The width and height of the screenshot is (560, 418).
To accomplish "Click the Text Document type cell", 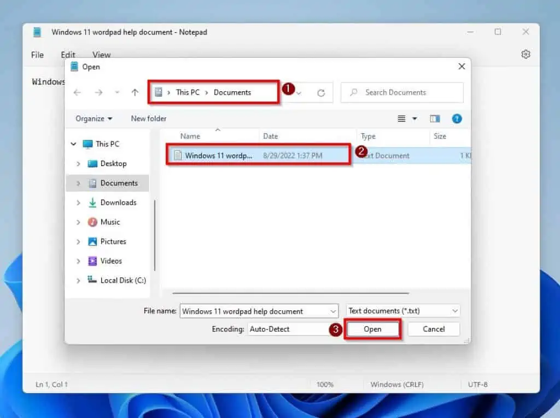I will click(x=388, y=156).
